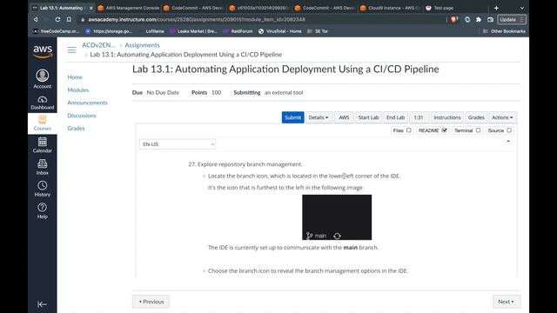Toggle the Source checkbox
The height and width of the screenshot is (313, 557).
pyautogui.click(x=509, y=130)
